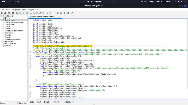Open the File menu
This screenshot has height=105, width=188.
click(x=2, y=10)
